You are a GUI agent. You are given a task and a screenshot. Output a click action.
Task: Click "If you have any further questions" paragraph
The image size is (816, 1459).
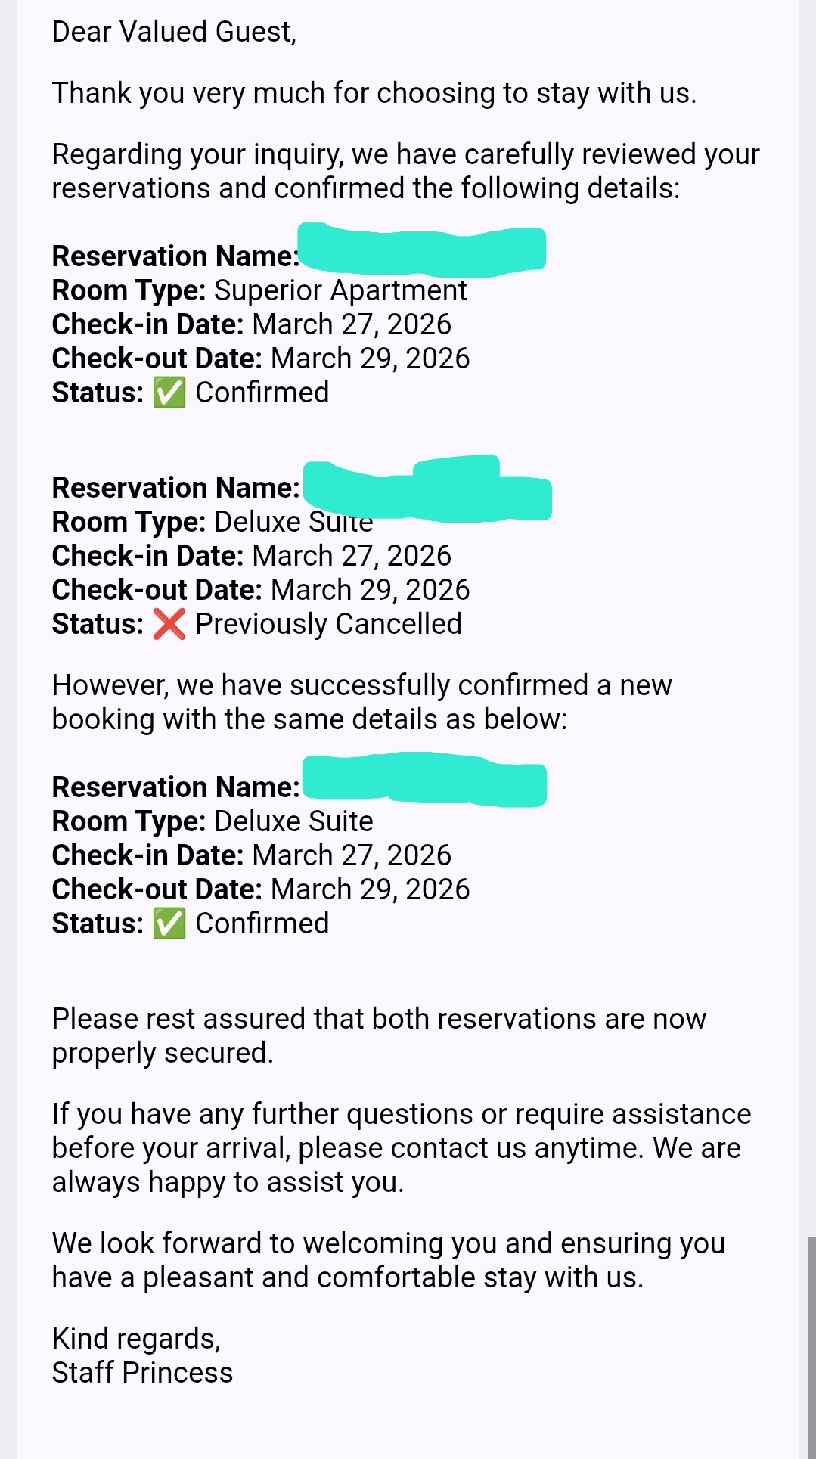tap(401, 1148)
